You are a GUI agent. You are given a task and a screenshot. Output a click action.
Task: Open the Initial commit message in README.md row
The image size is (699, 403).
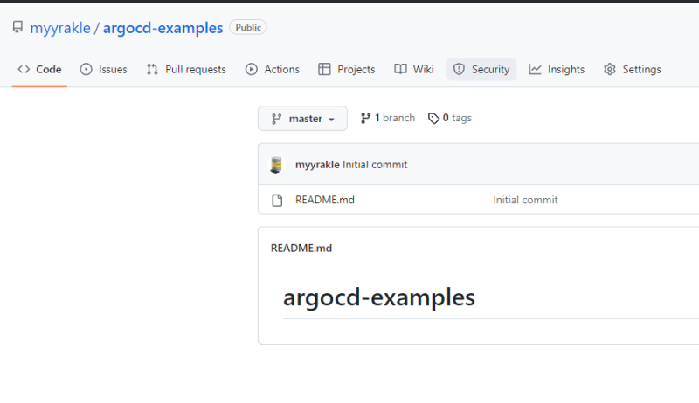tap(525, 200)
